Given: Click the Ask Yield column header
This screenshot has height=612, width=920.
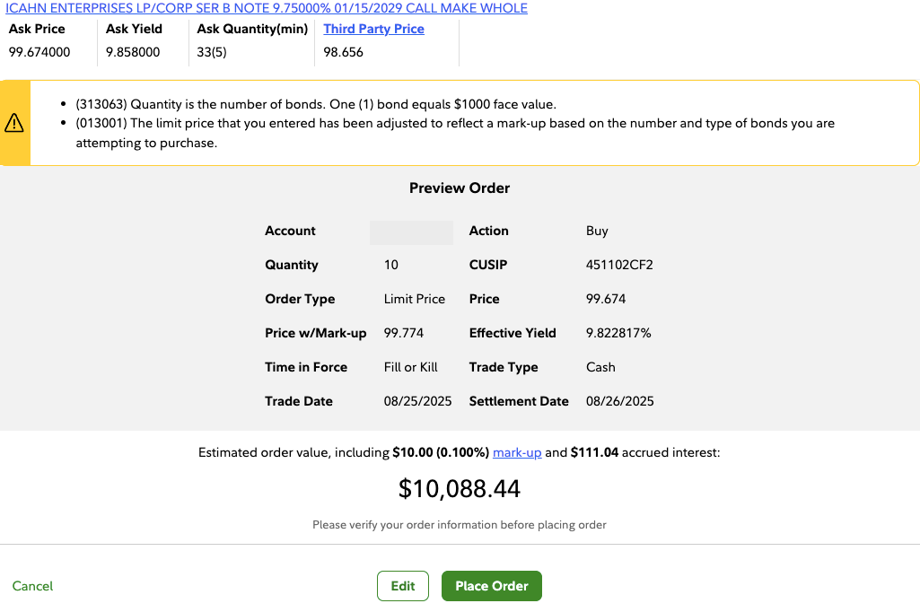Looking at the screenshot, I should click(x=134, y=29).
